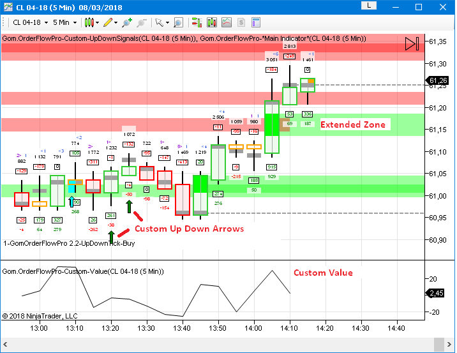Click the 61,00 price axis label

[x=437, y=196]
